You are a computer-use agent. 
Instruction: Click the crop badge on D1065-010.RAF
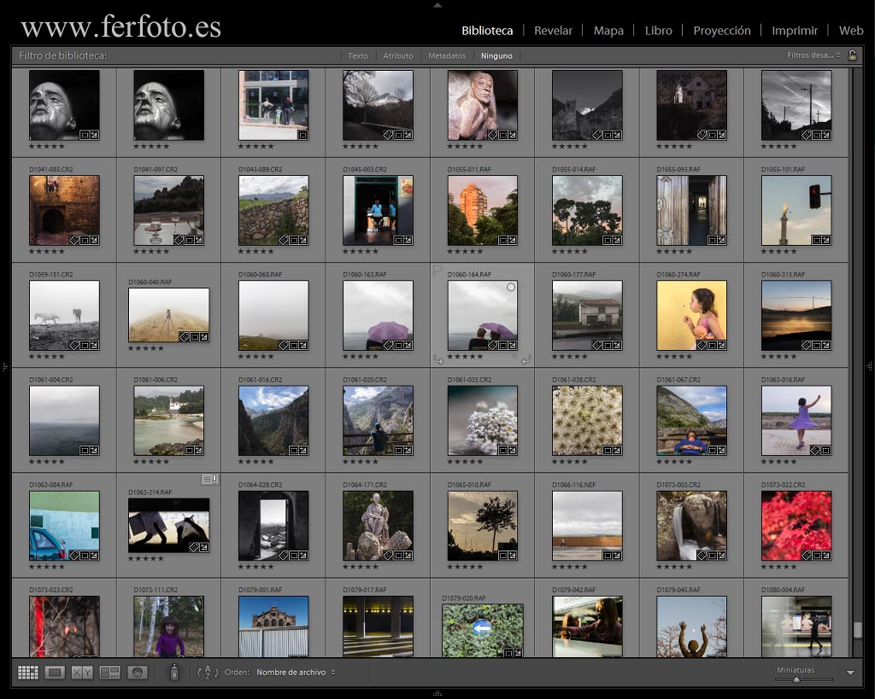tap(502, 556)
